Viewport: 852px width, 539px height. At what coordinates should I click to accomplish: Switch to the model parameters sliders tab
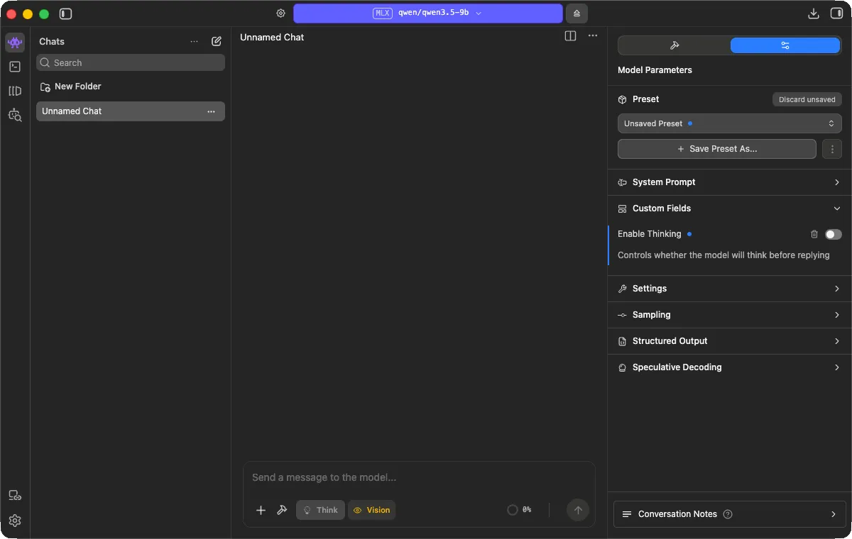(x=785, y=45)
